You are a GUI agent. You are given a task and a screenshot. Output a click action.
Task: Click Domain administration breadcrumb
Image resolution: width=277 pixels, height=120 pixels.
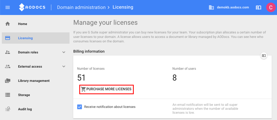[x=81, y=7]
